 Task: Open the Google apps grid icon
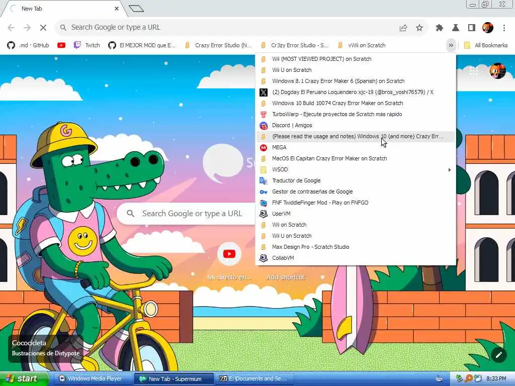tap(474, 71)
